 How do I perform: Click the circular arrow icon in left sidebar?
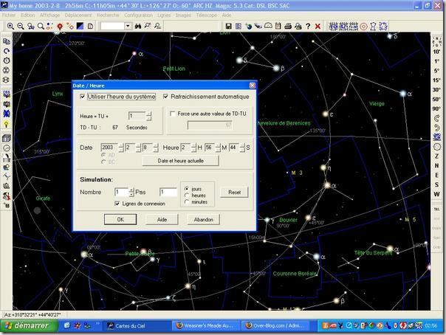pyautogui.click(x=6, y=51)
